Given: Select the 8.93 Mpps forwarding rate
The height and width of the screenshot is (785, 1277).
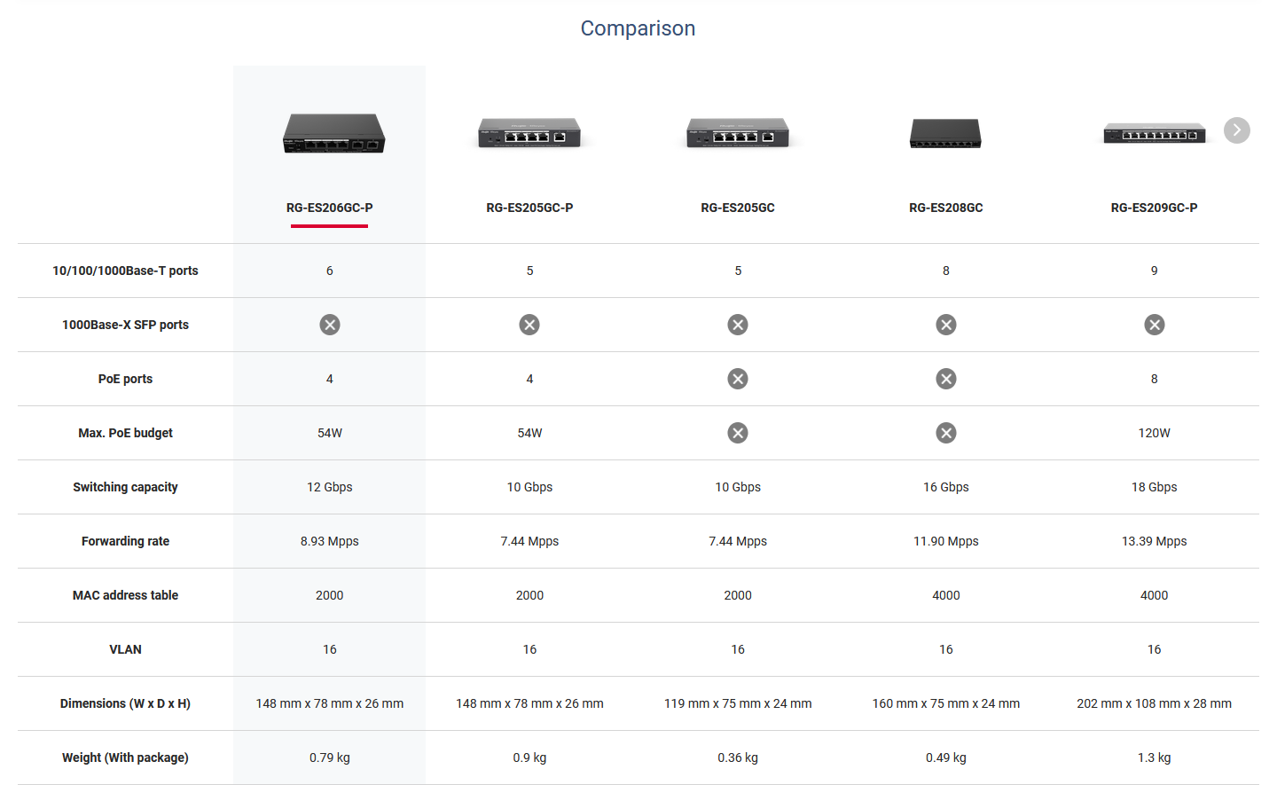Looking at the screenshot, I should pyautogui.click(x=329, y=541).
